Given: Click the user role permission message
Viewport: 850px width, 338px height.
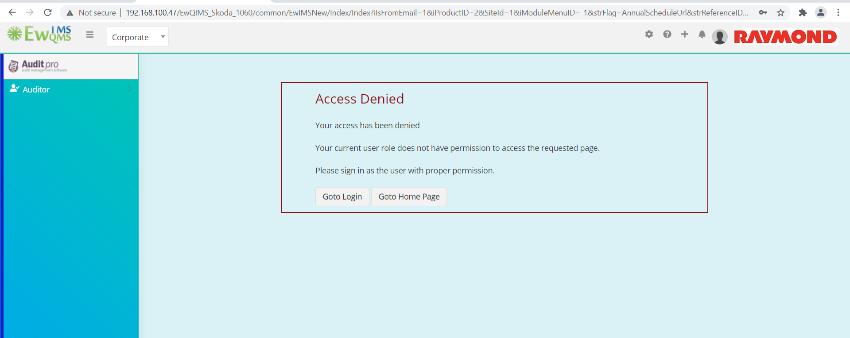Looking at the screenshot, I should pos(458,148).
